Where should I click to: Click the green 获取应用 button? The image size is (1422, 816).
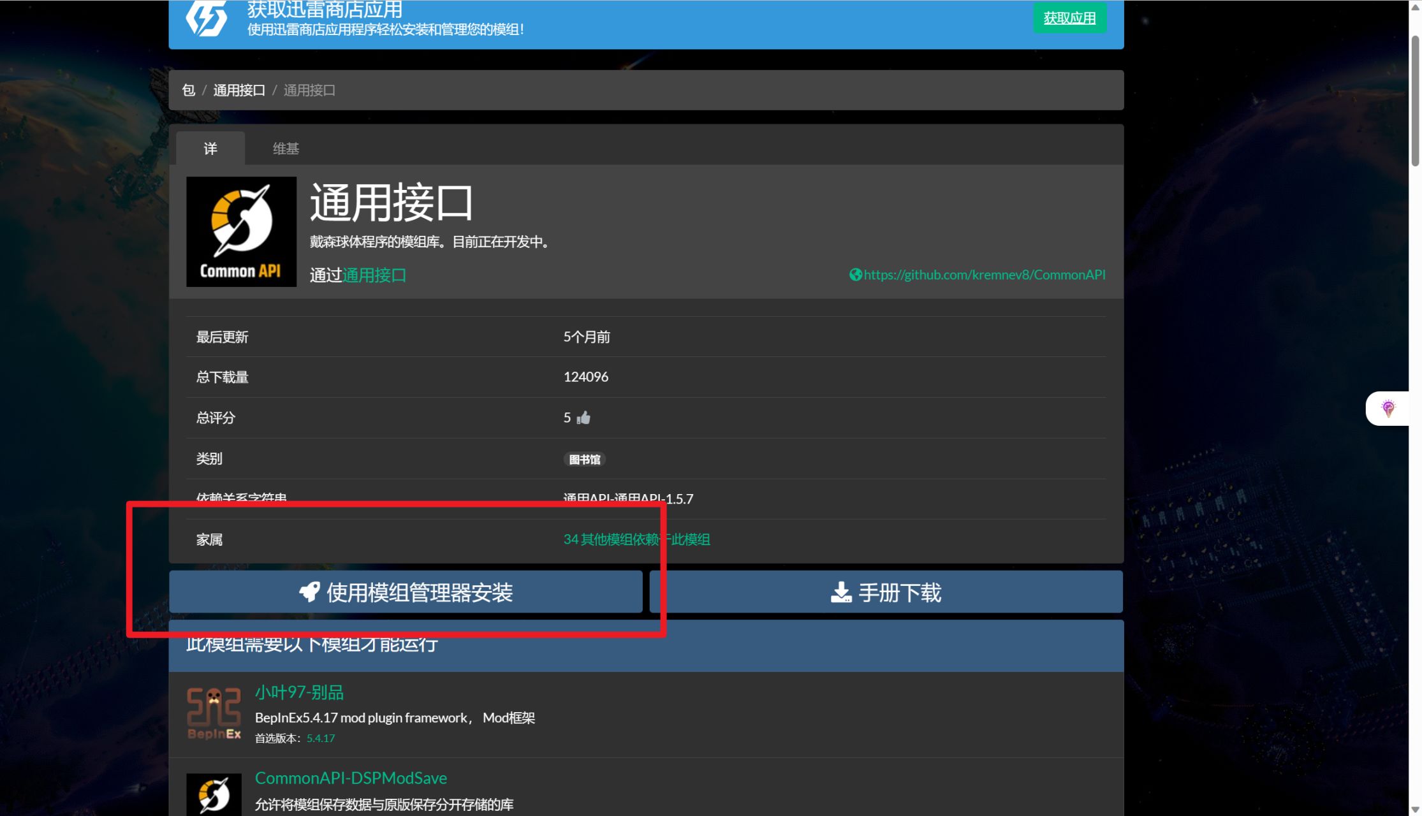1069,18
